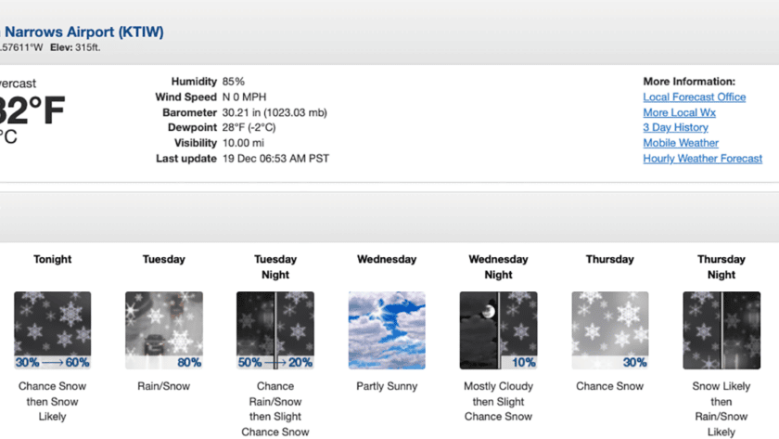Screen dimensions: 779x439
Task: Open Thursday Night forecast icon
Action: pyautogui.click(x=722, y=330)
